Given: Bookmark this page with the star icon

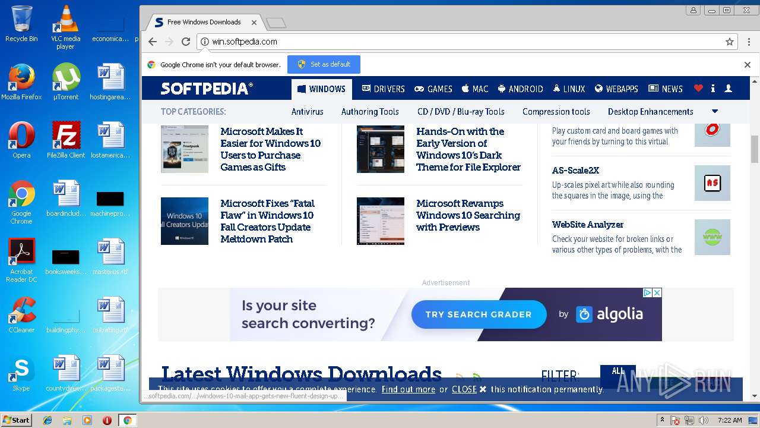Looking at the screenshot, I should point(730,42).
